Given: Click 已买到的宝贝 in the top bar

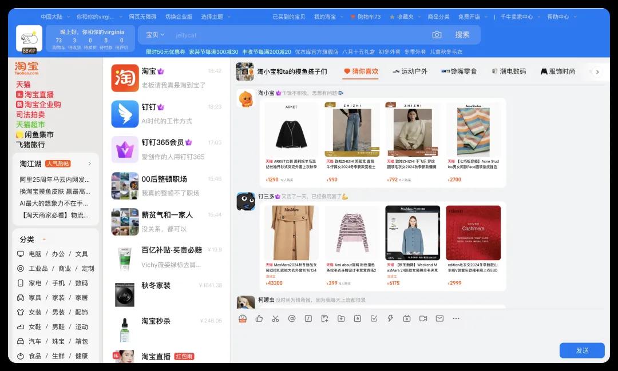Looking at the screenshot, I should click(289, 17).
